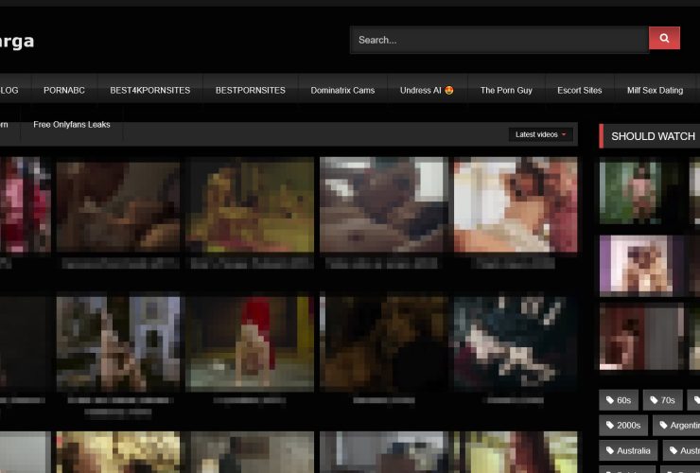
Task: Click the Free Onlyfans Leaks link
Action: (72, 125)
